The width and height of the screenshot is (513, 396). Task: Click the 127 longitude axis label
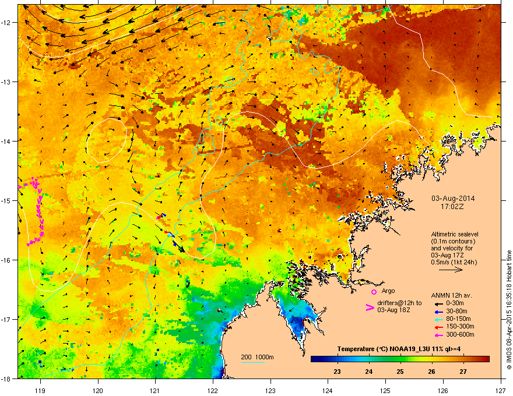[501, 390]
